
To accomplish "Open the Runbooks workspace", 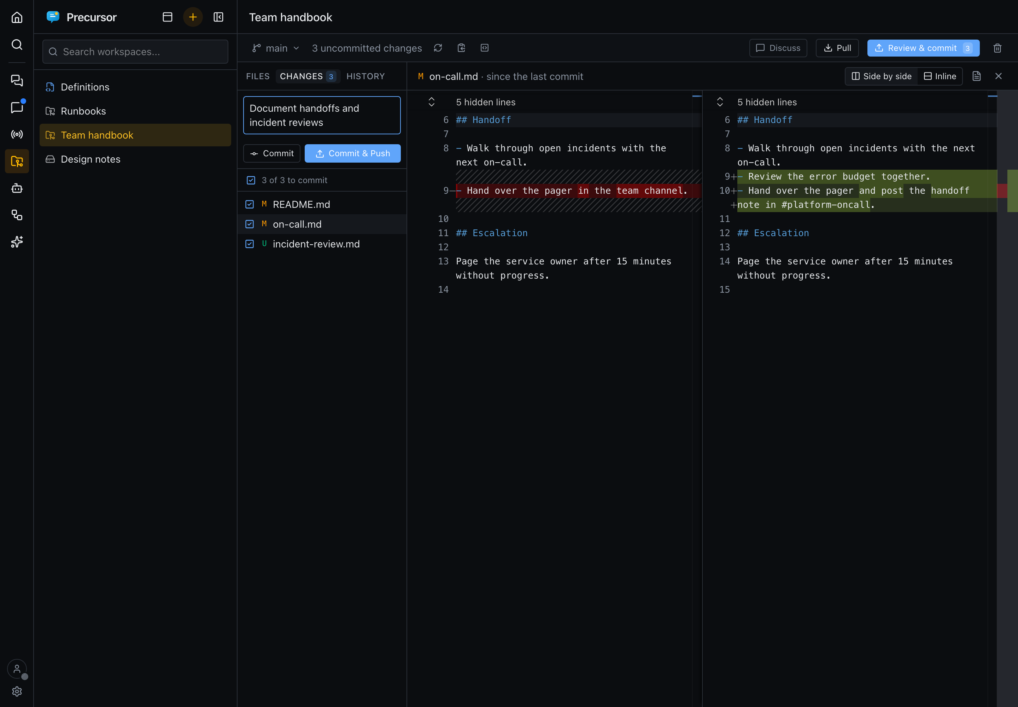I will pos(135,111).
